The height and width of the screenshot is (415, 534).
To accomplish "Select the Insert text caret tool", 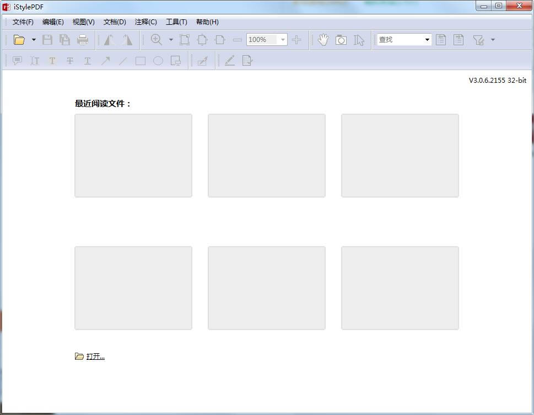I will point(35,61).
